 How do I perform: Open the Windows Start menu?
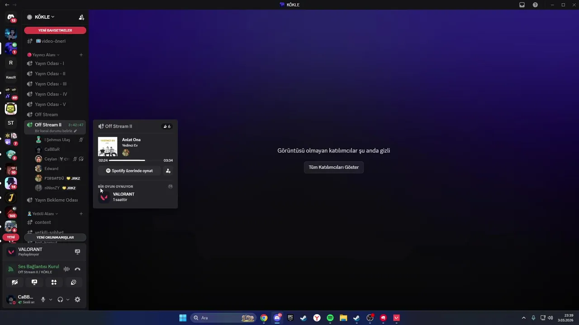[183, 318]
